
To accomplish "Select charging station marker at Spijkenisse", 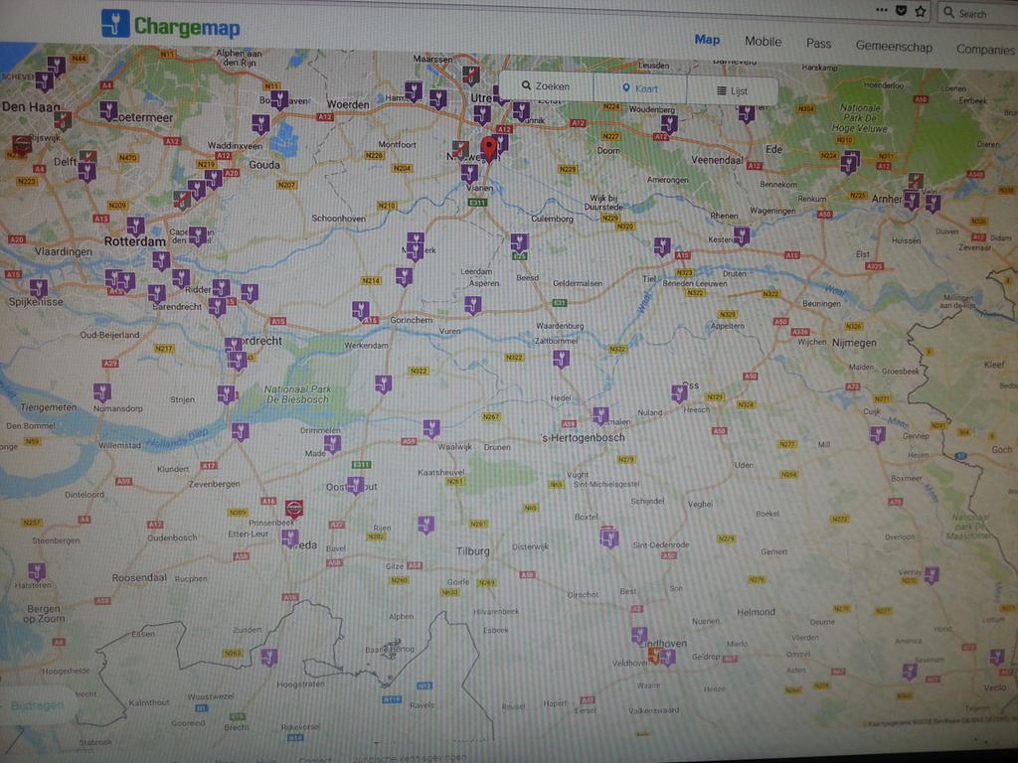I will [39, 288].
